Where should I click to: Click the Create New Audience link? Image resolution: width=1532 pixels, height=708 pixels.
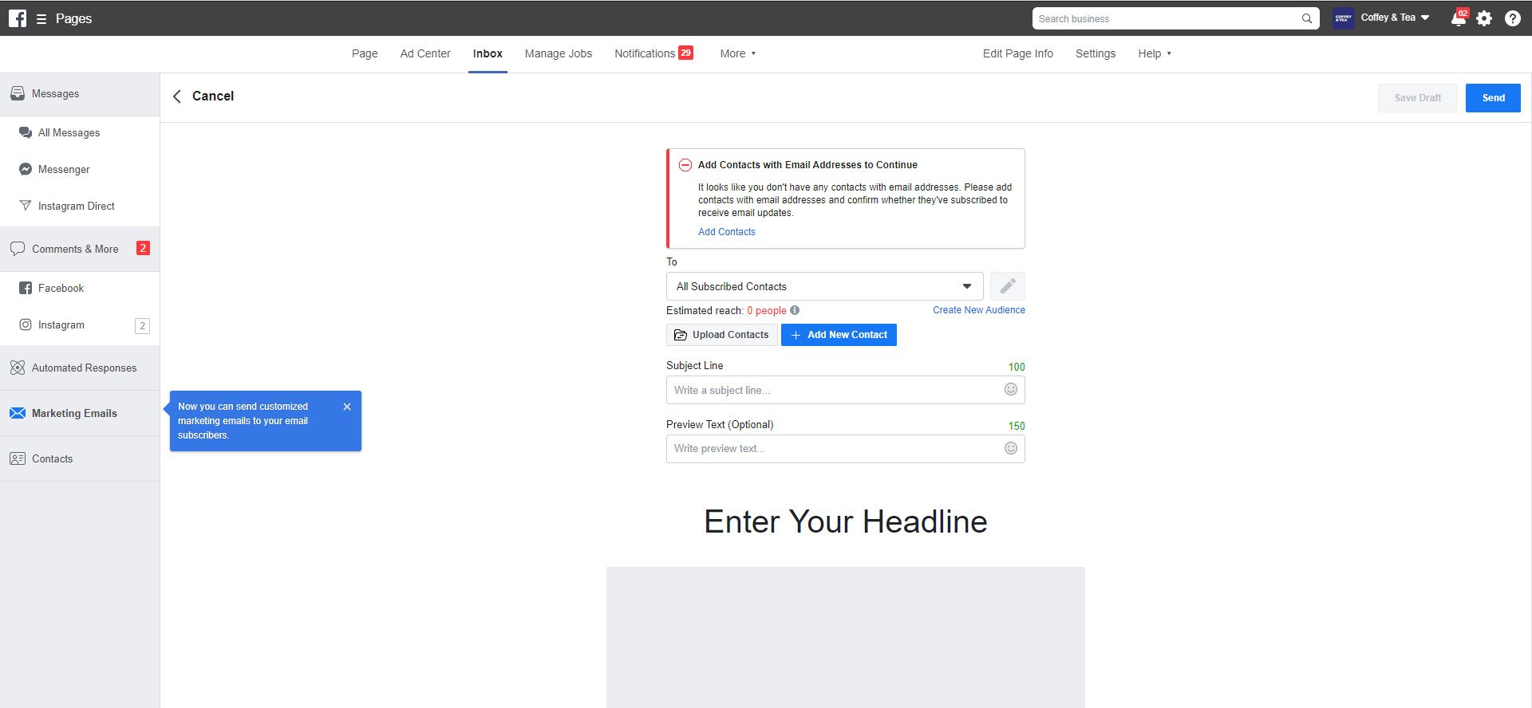click(x=978, y=310)
